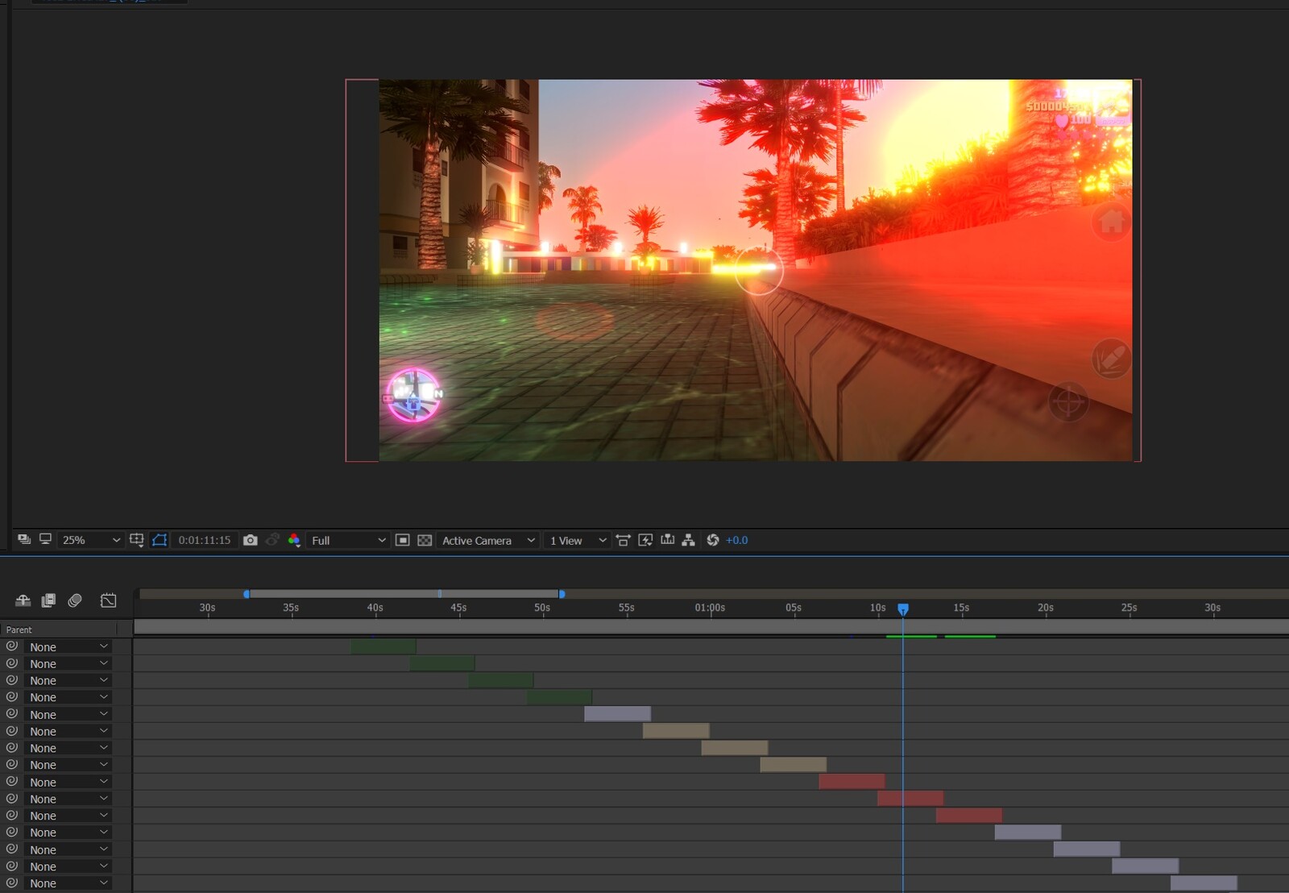Image resolution: width=1289 pixels, height=893 pixels.
Task: Take a snapshot with the camera icon
Action: [251, 540]
